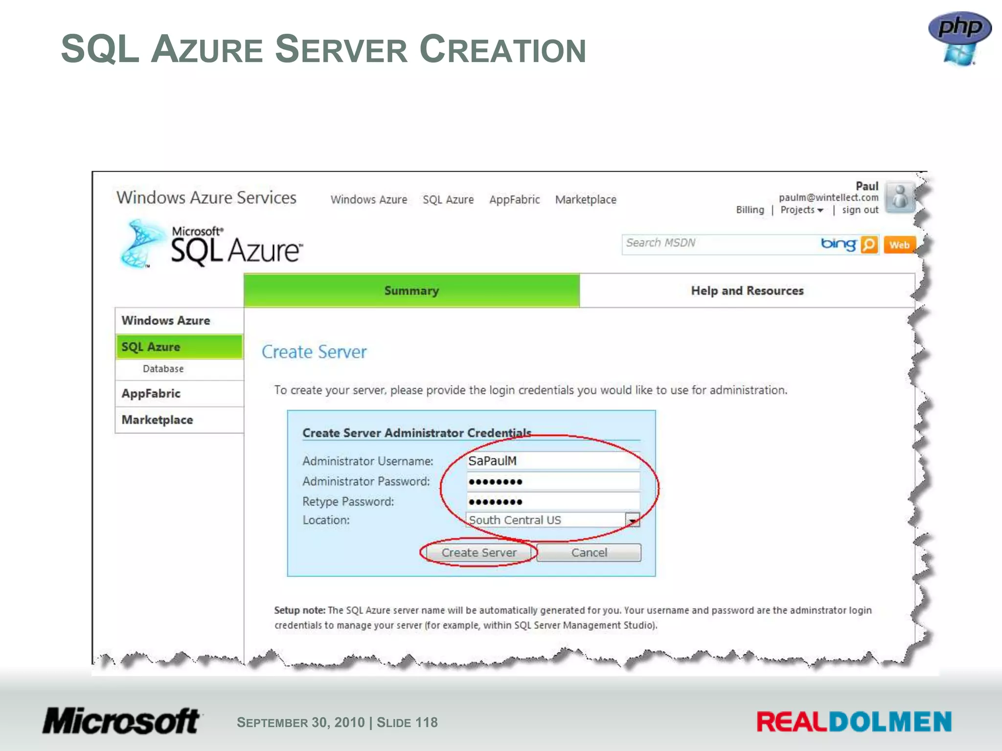Click the orange Web search button
This screenshot has height=751, width=1002.
[x=899, y=245]
